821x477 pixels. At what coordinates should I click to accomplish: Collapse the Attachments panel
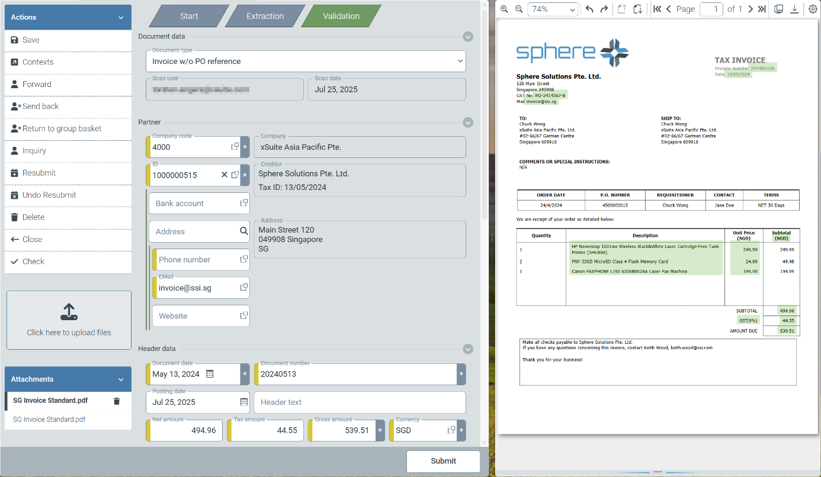(121, 379)
